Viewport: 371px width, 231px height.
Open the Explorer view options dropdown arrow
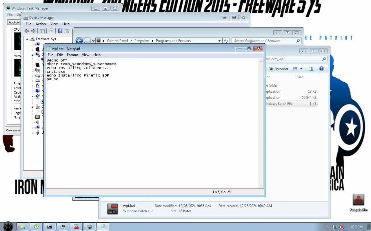tap(301, 69)
